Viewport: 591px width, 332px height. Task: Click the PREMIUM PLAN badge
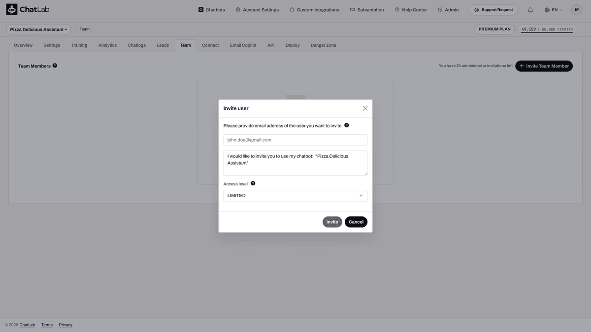point(494,29)
